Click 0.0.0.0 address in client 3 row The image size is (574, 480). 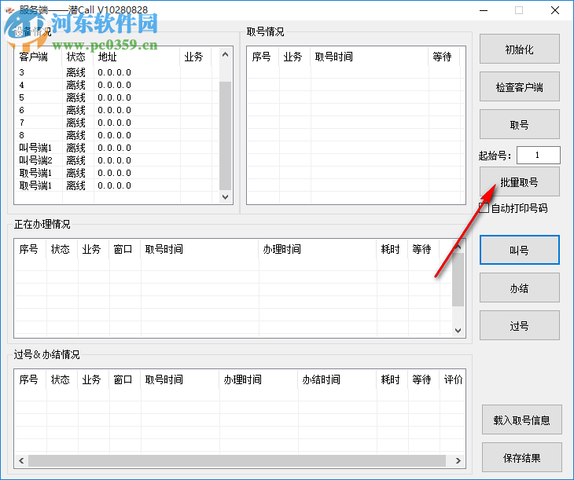click(x=114, y=72)
